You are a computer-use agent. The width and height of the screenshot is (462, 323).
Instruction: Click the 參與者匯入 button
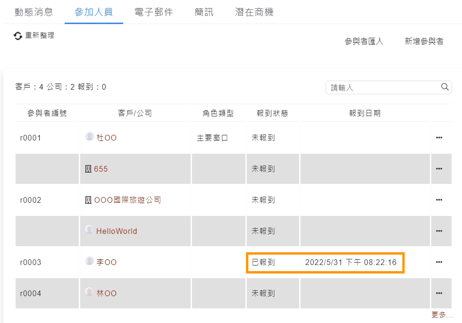(x=364, y=41)
